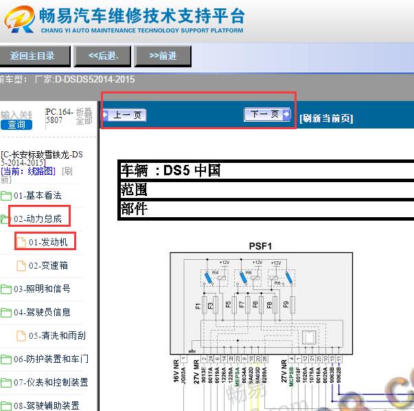Go forward with >>前进 button
Viewport: 414px width, 411px height.
coord(163,56)
